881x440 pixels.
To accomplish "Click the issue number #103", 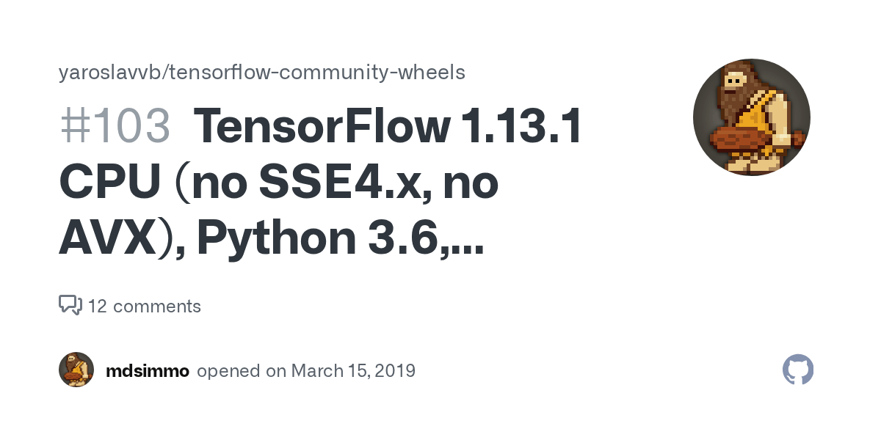I will click(115, 127).
